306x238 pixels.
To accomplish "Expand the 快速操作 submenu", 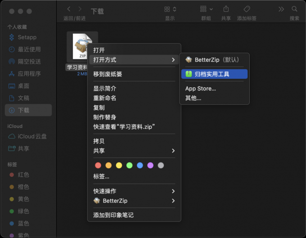I will [x=134, y=191].
